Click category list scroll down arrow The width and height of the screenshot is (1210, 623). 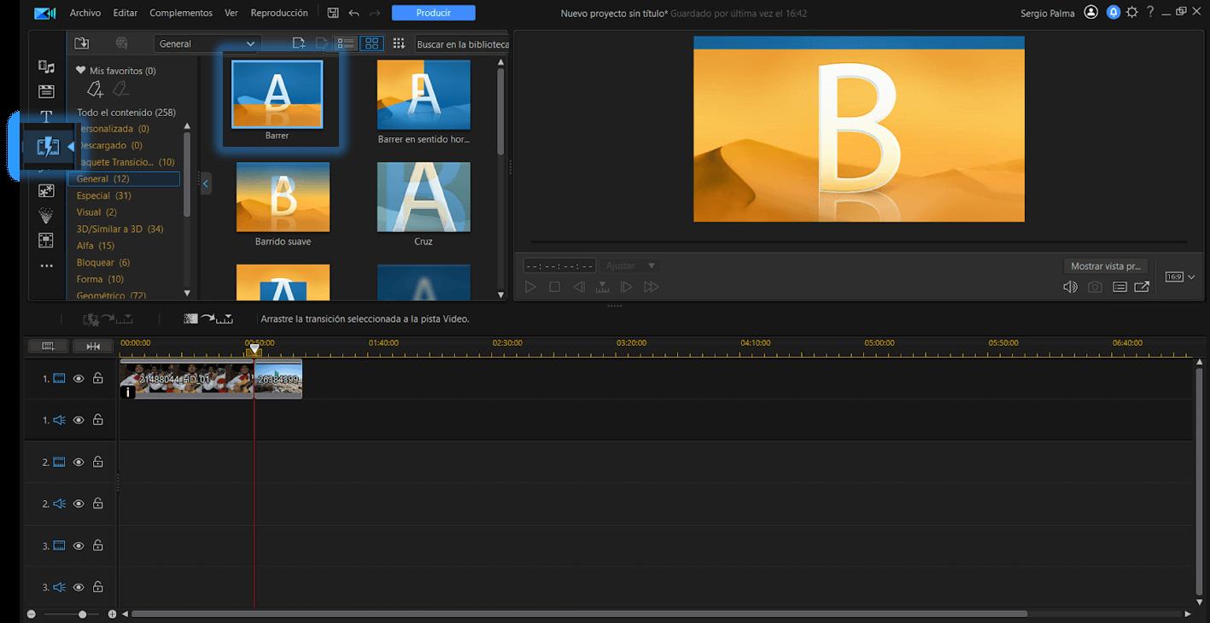tap(187, 293)
